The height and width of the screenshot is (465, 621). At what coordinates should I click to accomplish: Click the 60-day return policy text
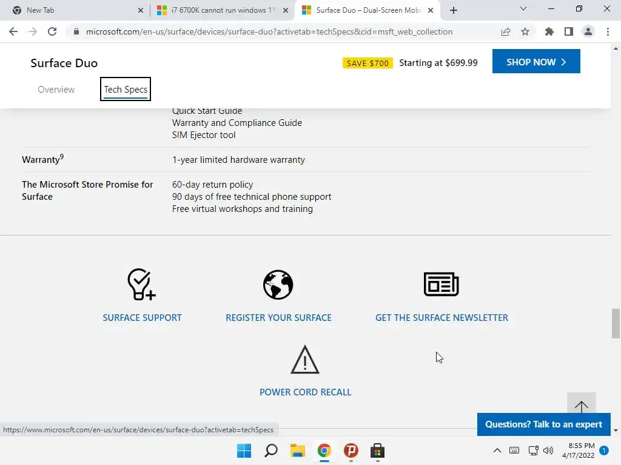[x=213, y=185]
